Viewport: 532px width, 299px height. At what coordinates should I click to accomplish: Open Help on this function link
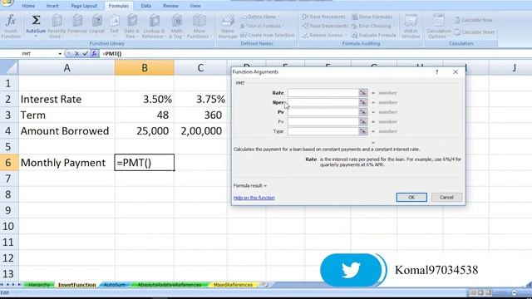[x=254, y=198]
